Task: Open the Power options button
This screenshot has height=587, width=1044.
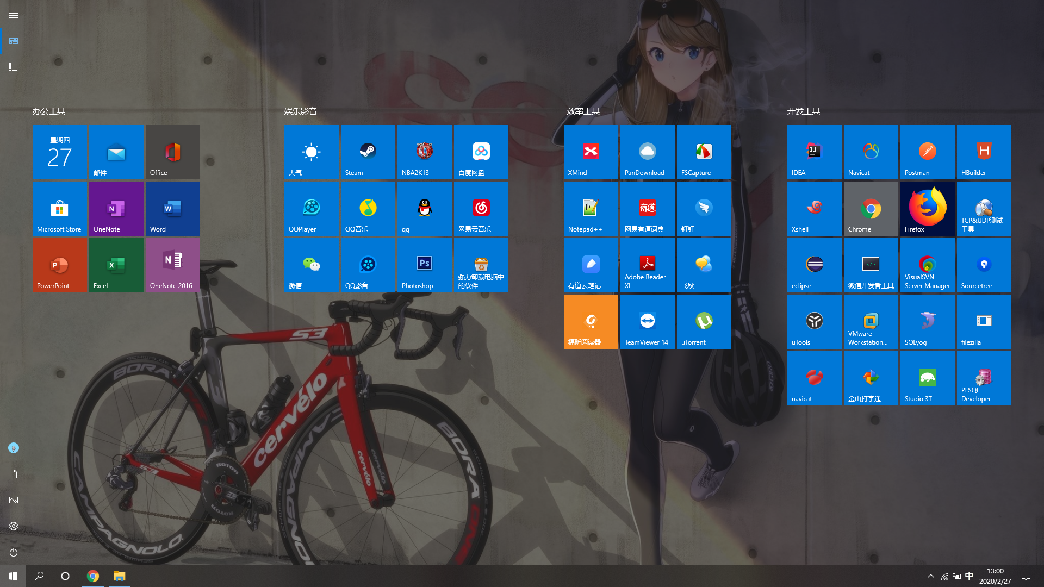Action: 14,552
